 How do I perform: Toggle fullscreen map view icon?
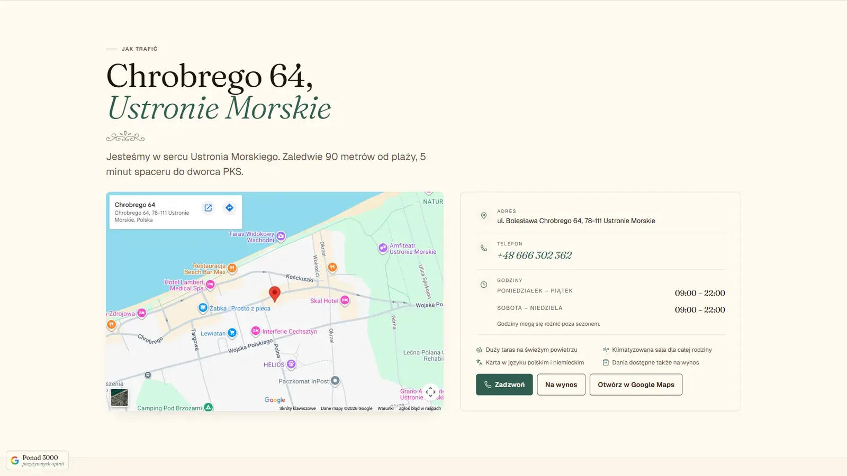tap(430, 392)
